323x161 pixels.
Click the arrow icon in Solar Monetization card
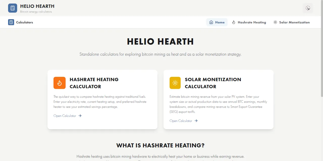(x=196, y=121)
